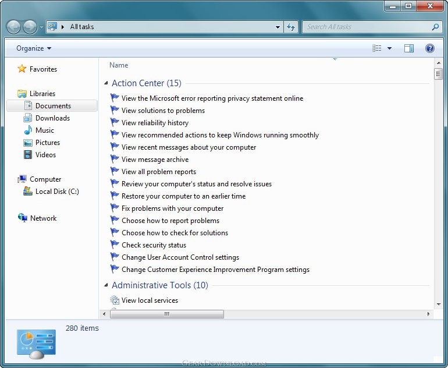The height and width of the screenshot is (368, 448).
Task: Click the Refresh button in address bar
Action: pyautogui.click(x=291, y=27)
